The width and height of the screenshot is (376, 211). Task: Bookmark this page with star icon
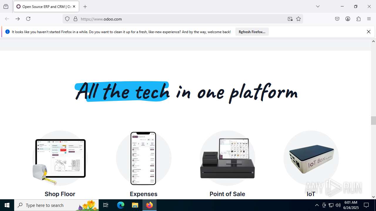[298, 19]
